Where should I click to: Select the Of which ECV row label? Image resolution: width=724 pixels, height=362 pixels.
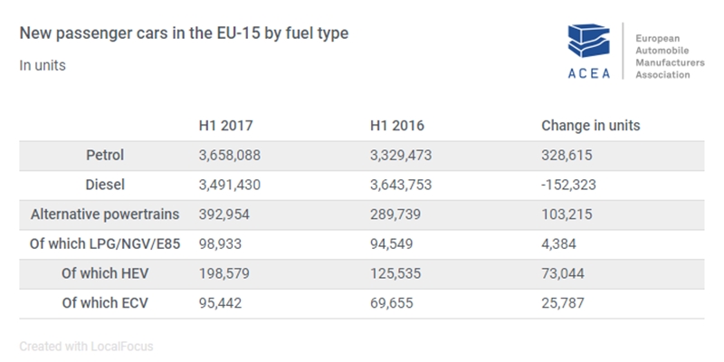(x=104, y=302)
